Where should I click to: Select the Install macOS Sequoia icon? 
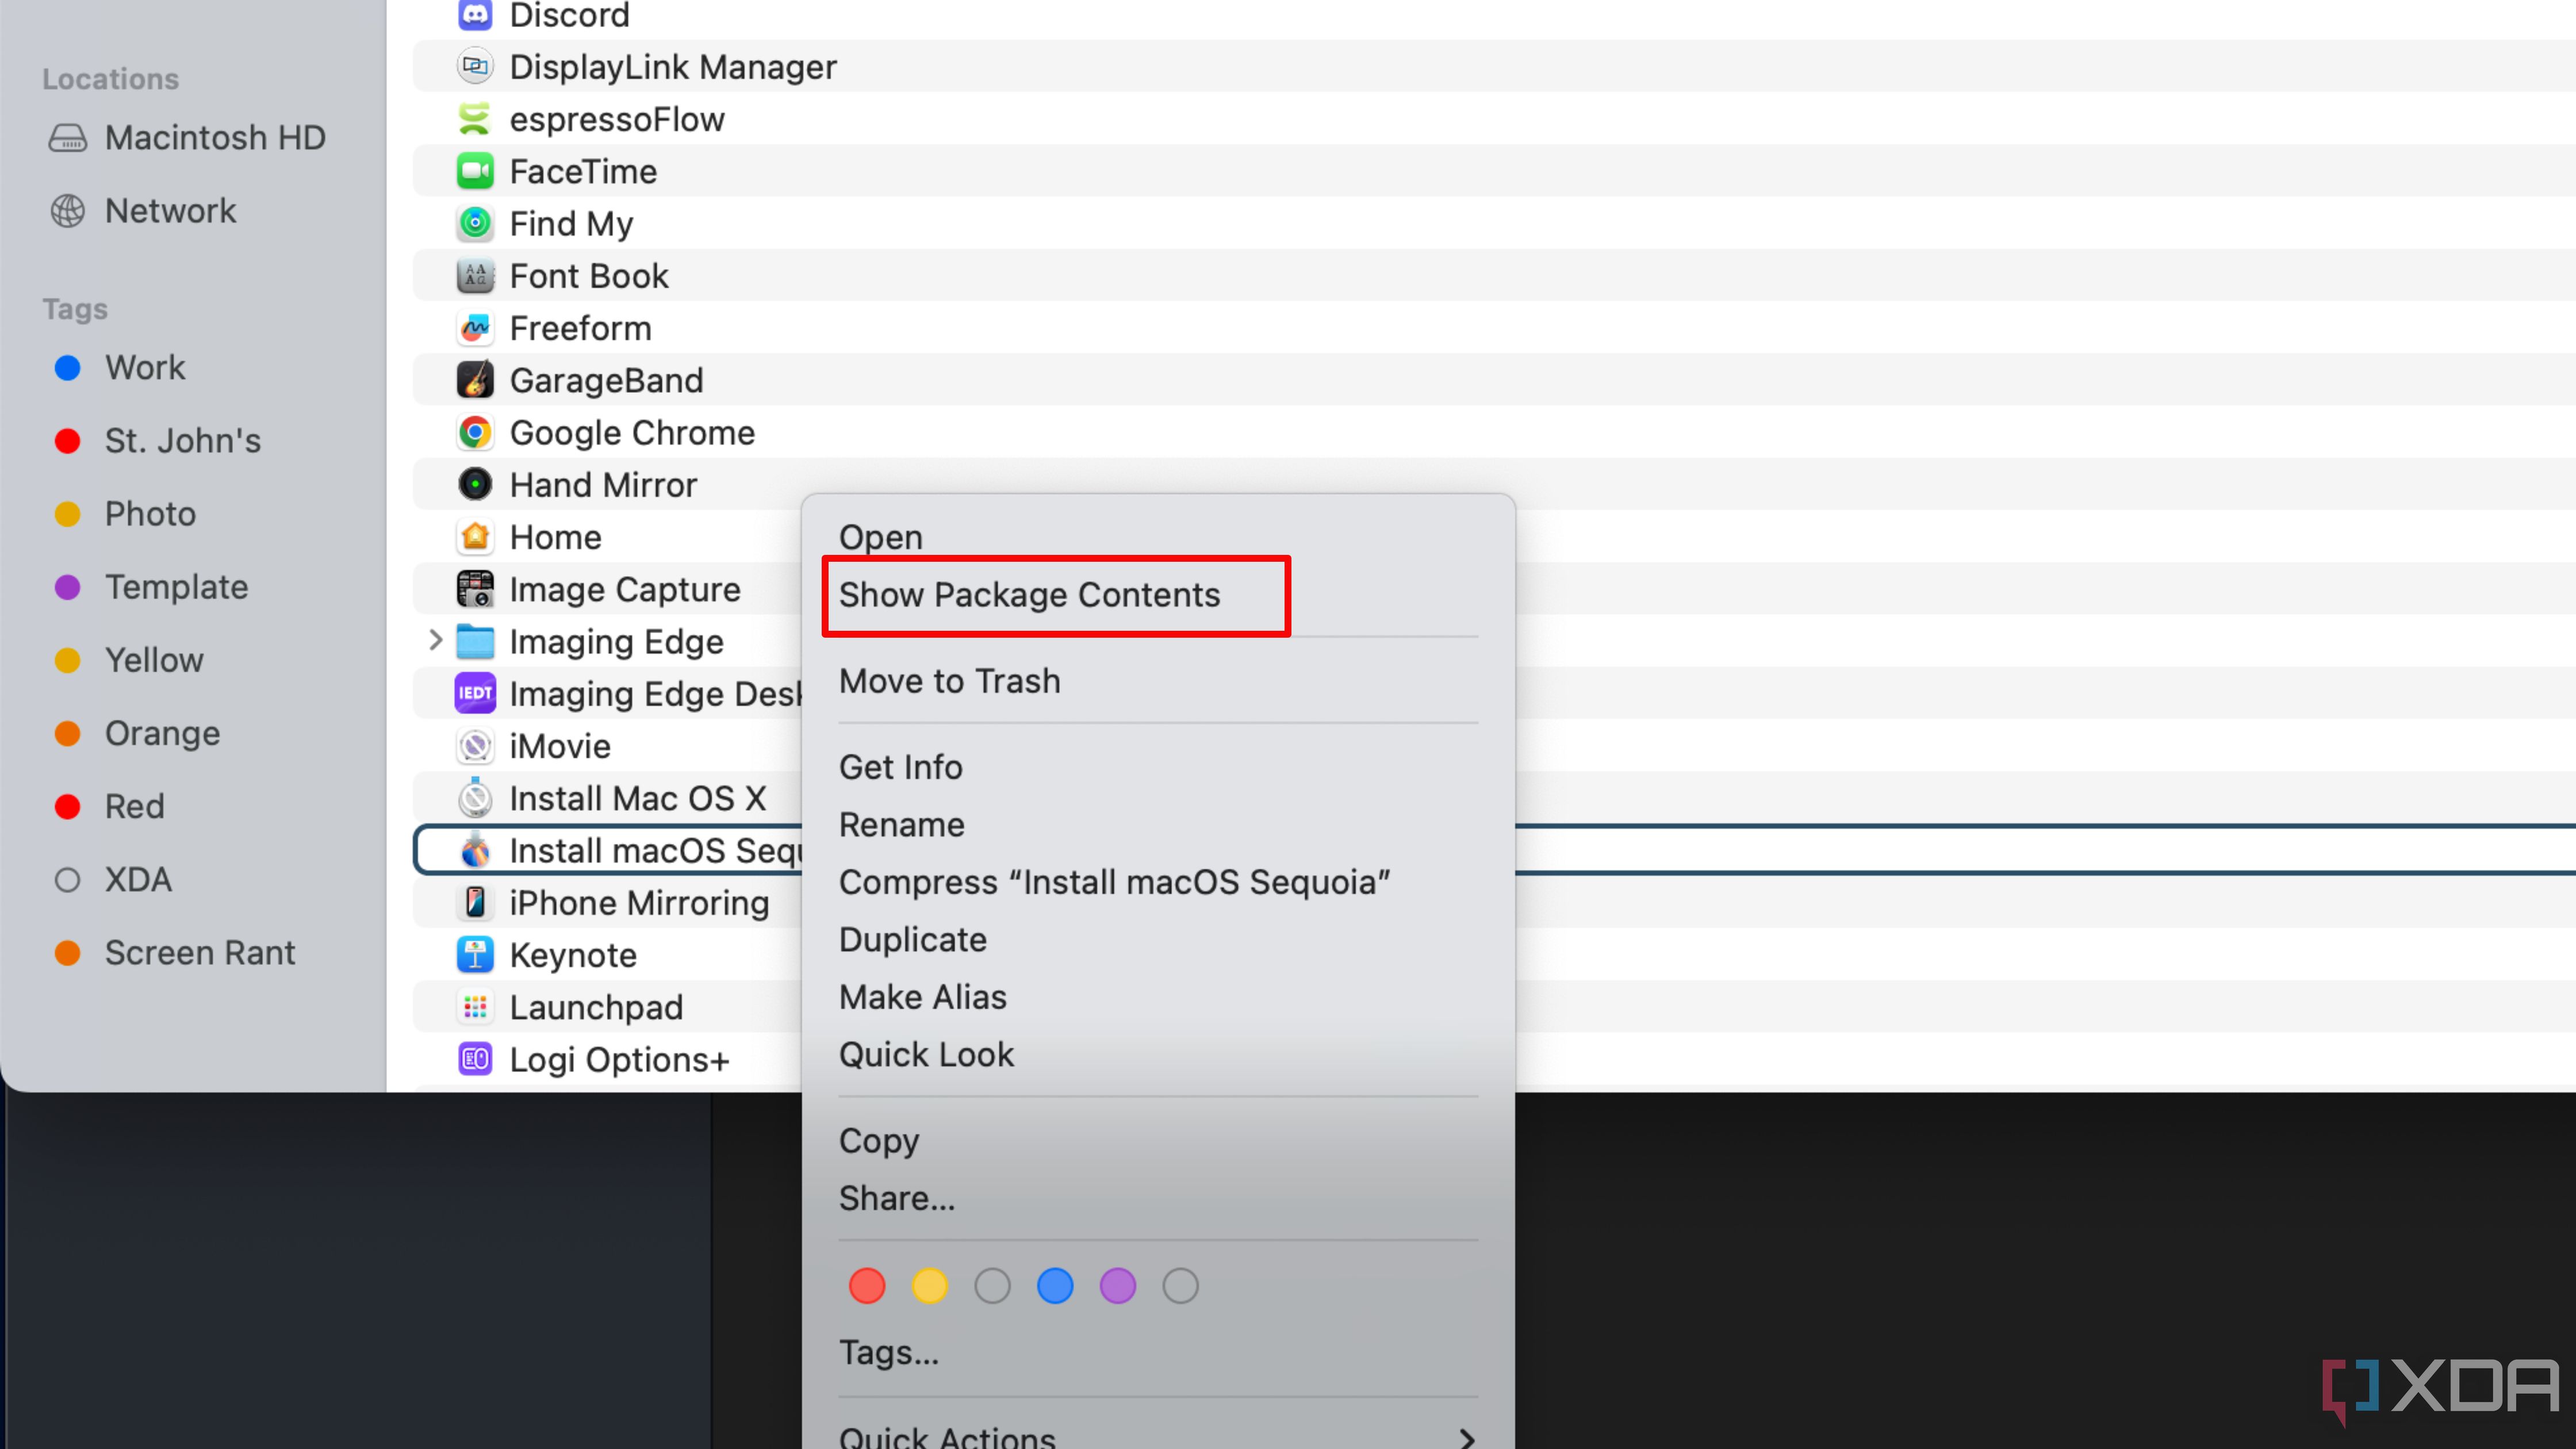click(475, 850)
